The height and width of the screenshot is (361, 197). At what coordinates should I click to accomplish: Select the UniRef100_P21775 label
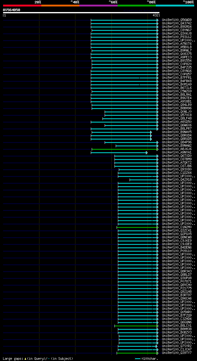pos(177,288)
